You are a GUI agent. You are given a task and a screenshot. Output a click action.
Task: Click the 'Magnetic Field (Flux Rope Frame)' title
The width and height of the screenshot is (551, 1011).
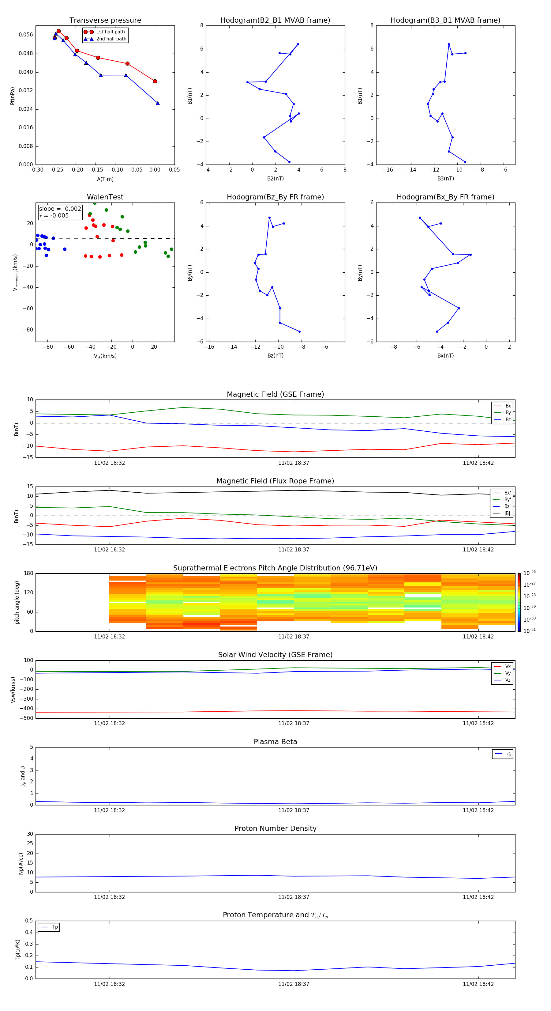point(275,481)
